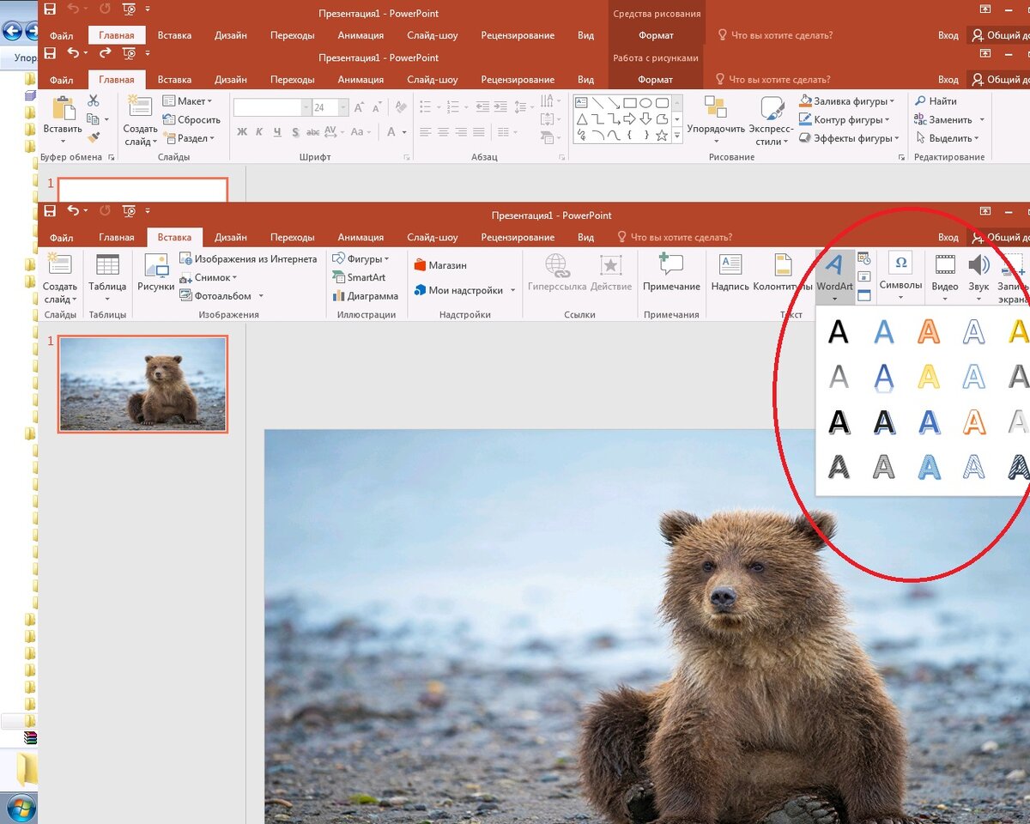
Task: Pick the dark striped WordArt style in fourth row
Action: [838, 466]
